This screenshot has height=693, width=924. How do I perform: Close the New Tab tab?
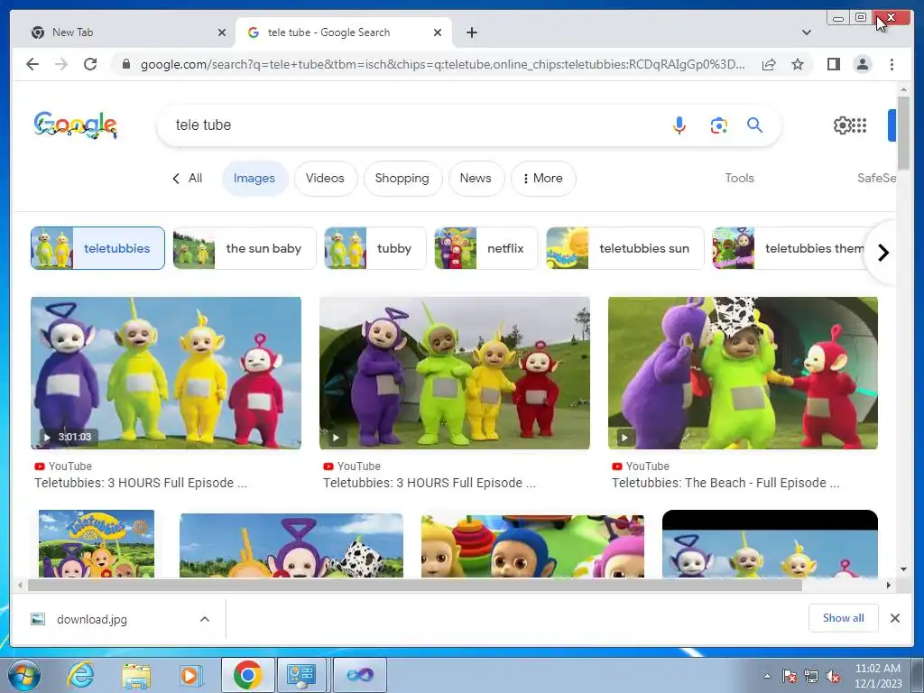(x=222, y=32)
